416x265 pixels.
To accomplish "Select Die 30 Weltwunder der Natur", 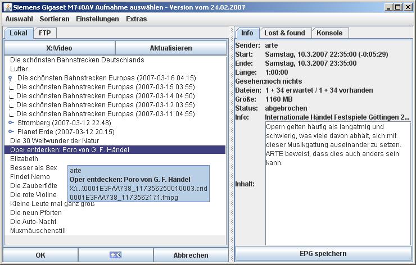I will tap(55, 141).
